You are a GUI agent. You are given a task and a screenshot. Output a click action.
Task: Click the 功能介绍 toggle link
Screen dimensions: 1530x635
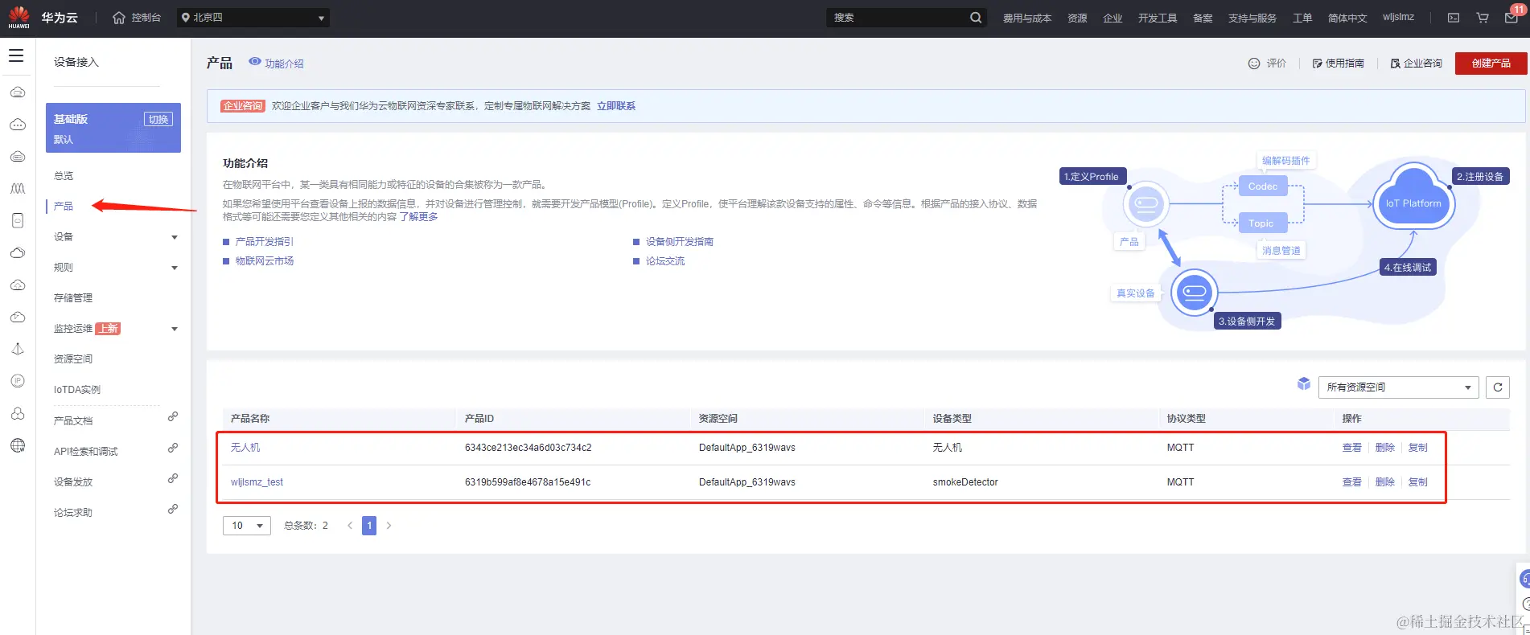284,63
